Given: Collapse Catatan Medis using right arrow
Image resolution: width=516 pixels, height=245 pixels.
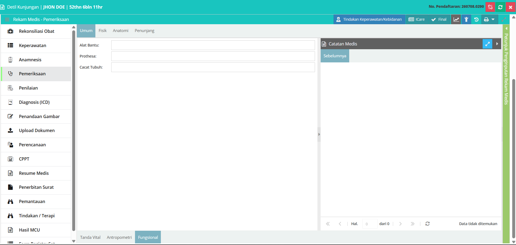Looking at the screenshot, I should 497,44.
